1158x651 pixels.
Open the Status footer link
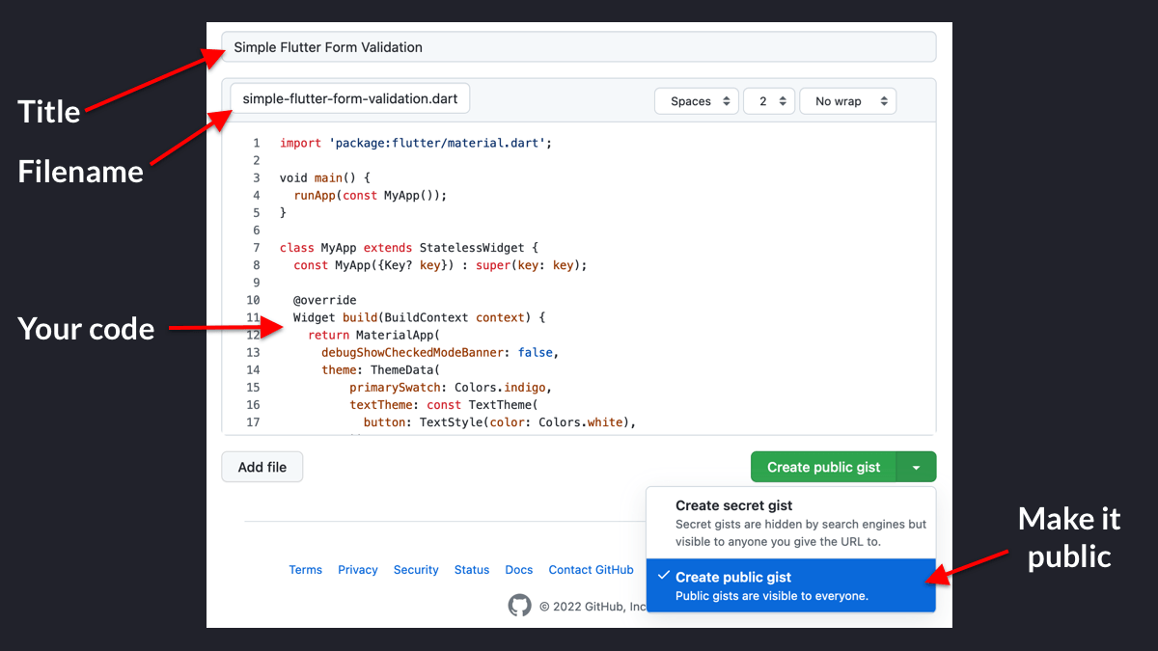click(472, 570)
